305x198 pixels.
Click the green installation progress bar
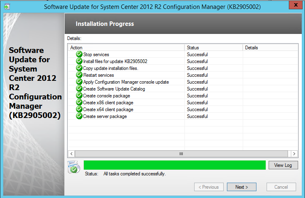pyautogui.click(x=175, y=165)
